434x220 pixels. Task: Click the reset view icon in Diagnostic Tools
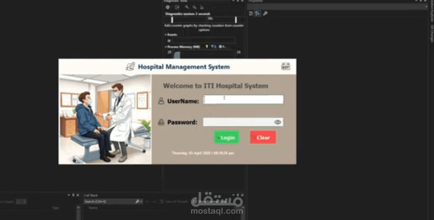202,7
